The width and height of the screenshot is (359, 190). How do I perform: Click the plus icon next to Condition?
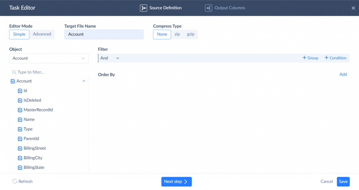coord(326,58)
